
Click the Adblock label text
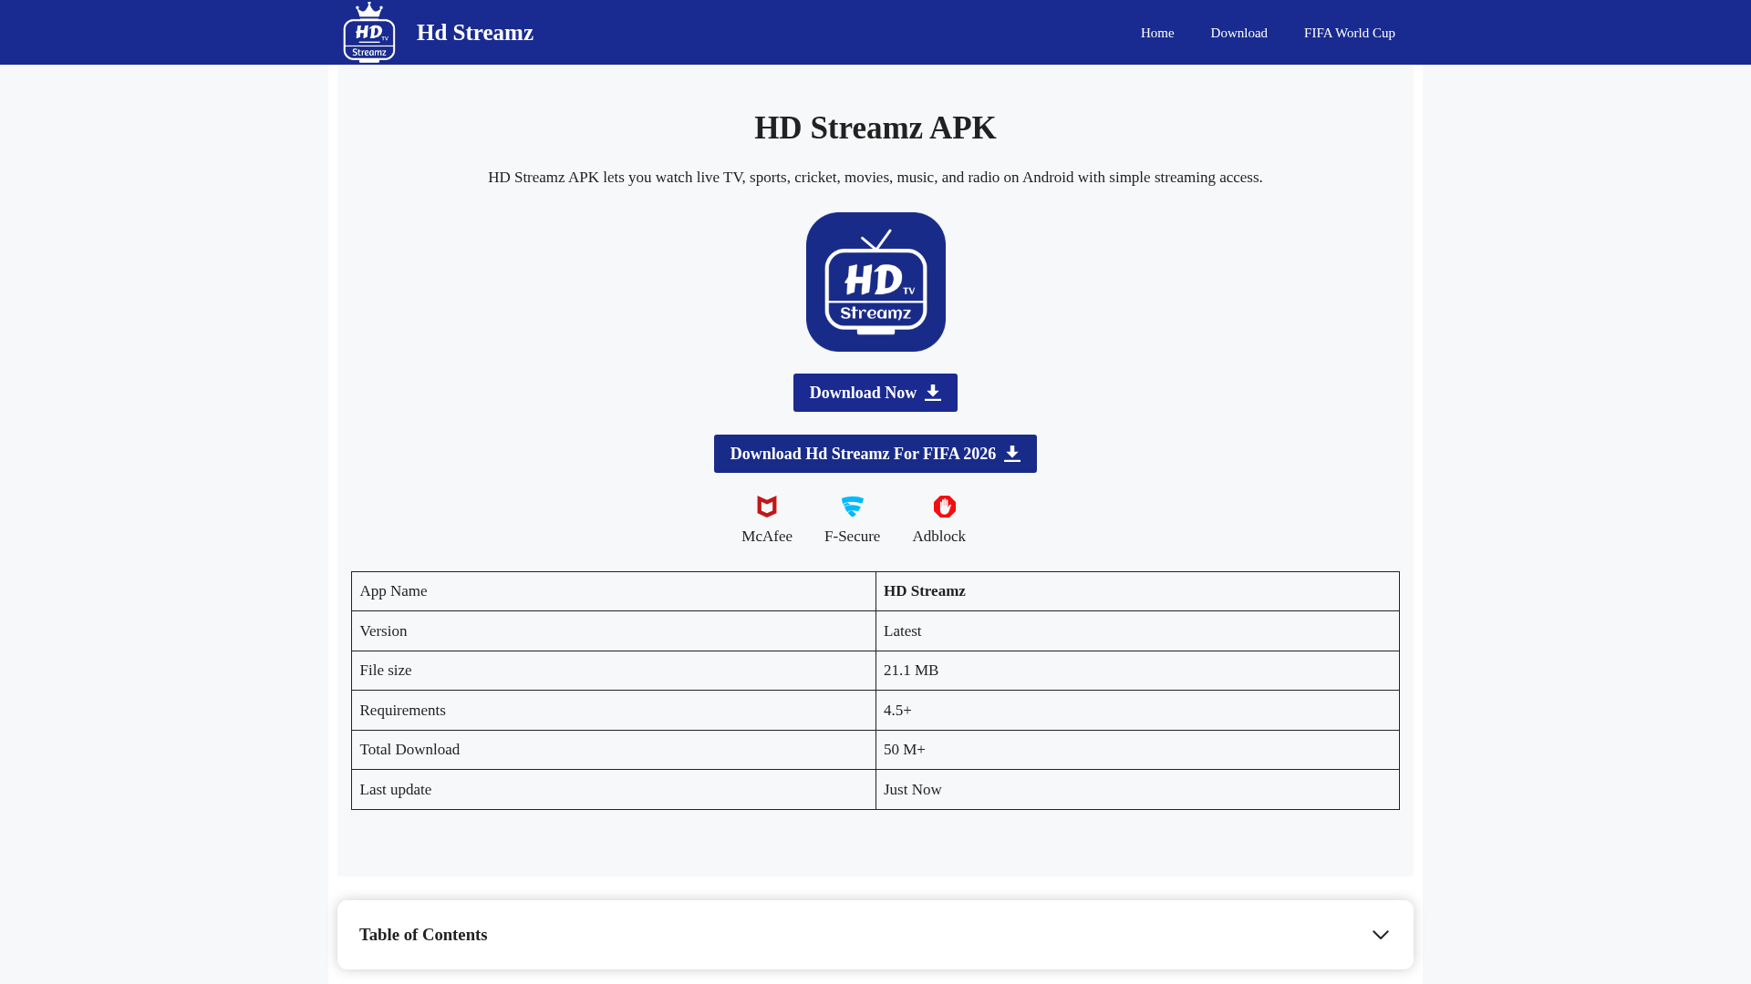(x=939, y=537)
